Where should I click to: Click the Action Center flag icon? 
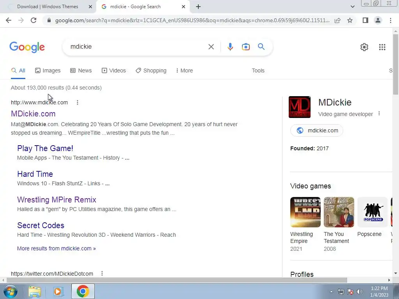tap(350, 292)
